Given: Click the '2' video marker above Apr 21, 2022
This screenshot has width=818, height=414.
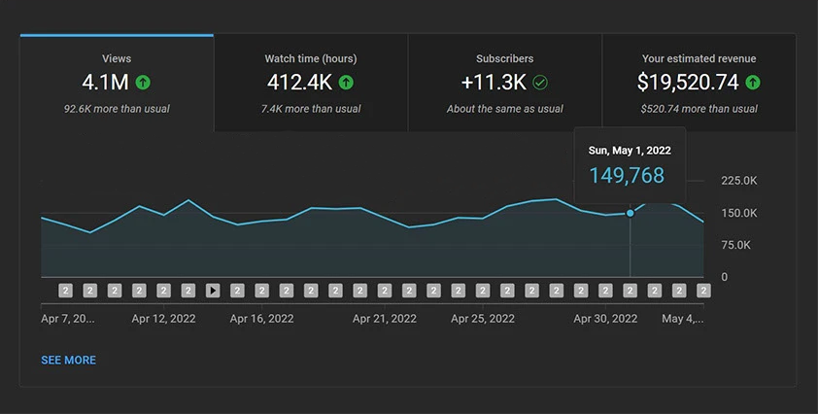Looking at the screenshot, I should coord(385,291).
